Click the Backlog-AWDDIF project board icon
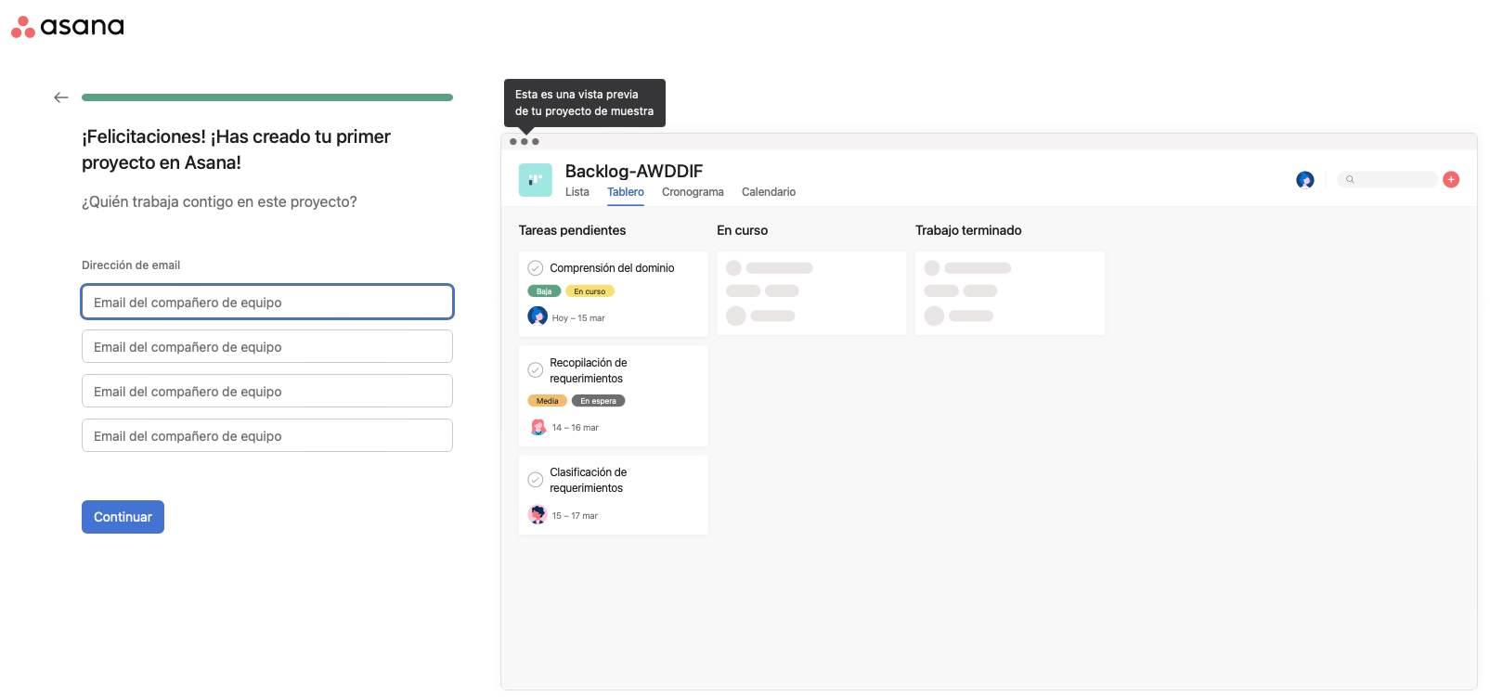Image resolution: width=1490 pixels, height=697 pixels. coord(535,180)
